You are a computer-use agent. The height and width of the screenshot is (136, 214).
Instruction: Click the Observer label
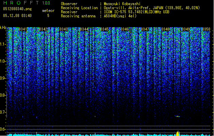tap(69, 4)
